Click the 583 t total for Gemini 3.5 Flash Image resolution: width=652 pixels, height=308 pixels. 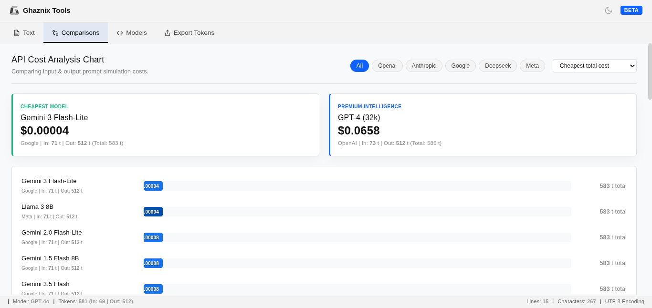coord(613,289)
